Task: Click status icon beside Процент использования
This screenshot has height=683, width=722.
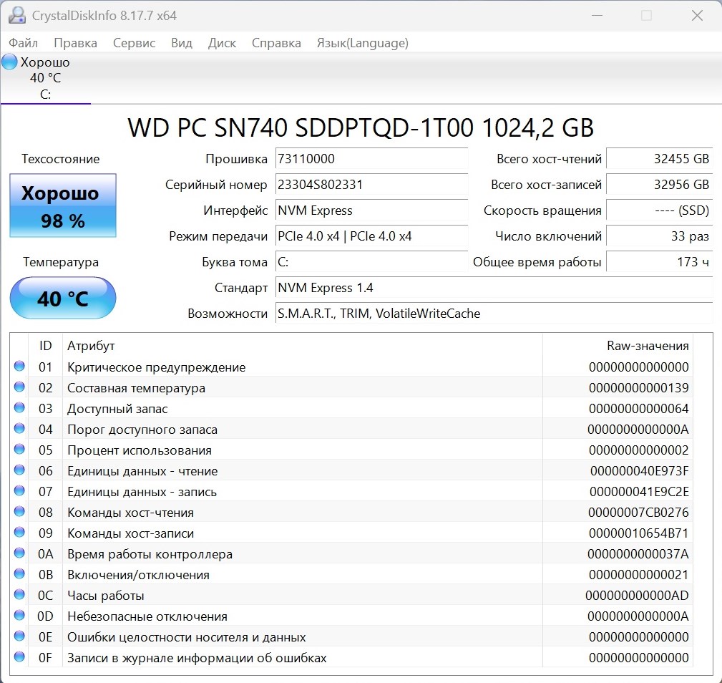Action: [19, 450]
